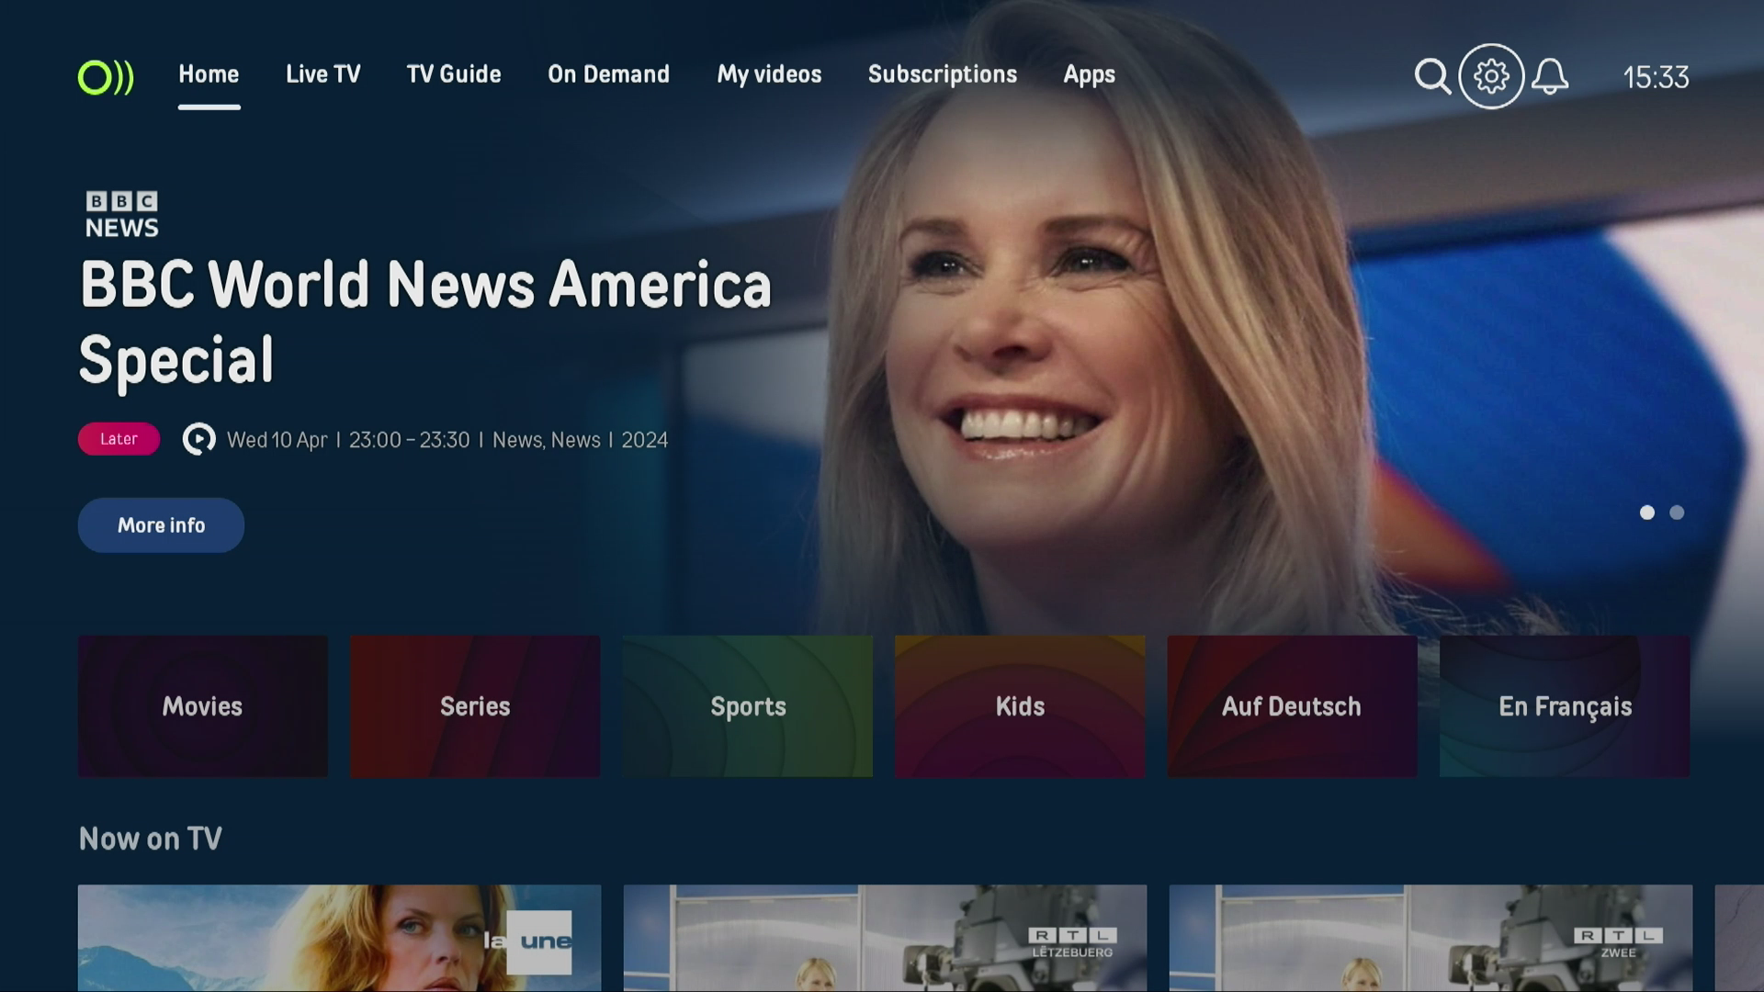Open the Apps tab
The height and width of the screenshot is (992, 1764).
click(1089, 74)
